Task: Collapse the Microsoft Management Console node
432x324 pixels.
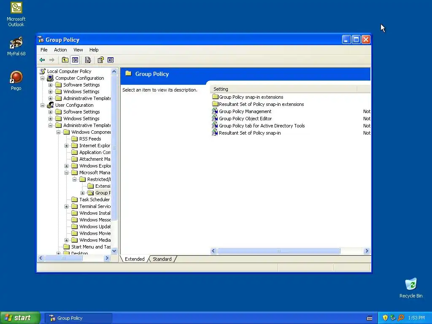Action: click(66, 173)
